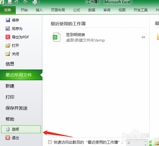Viewport: 159px width, 146px height.
Task: Select the 打开 menu label
Action: [x=15, y=45]
